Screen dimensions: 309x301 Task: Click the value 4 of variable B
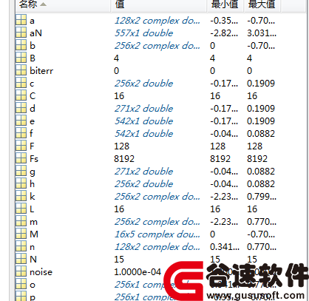click(116, 58)
